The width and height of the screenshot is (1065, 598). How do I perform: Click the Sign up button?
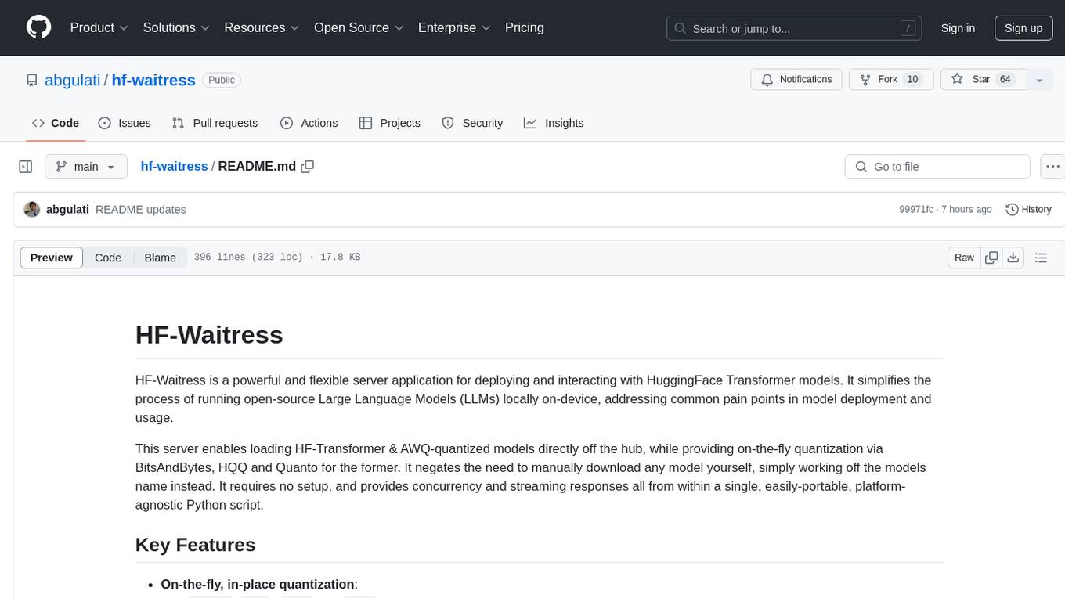tap(1023, 28)
